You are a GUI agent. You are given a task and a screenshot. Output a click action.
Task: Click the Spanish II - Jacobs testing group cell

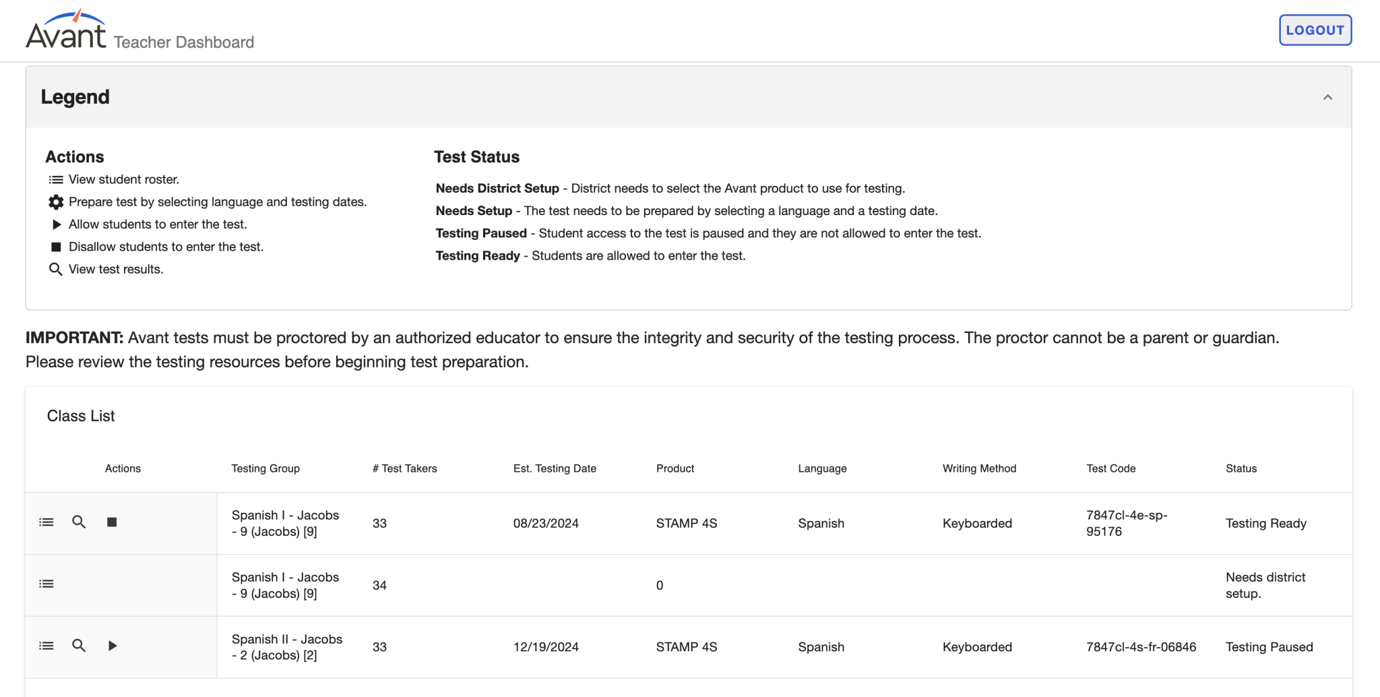tap(287, 647)
